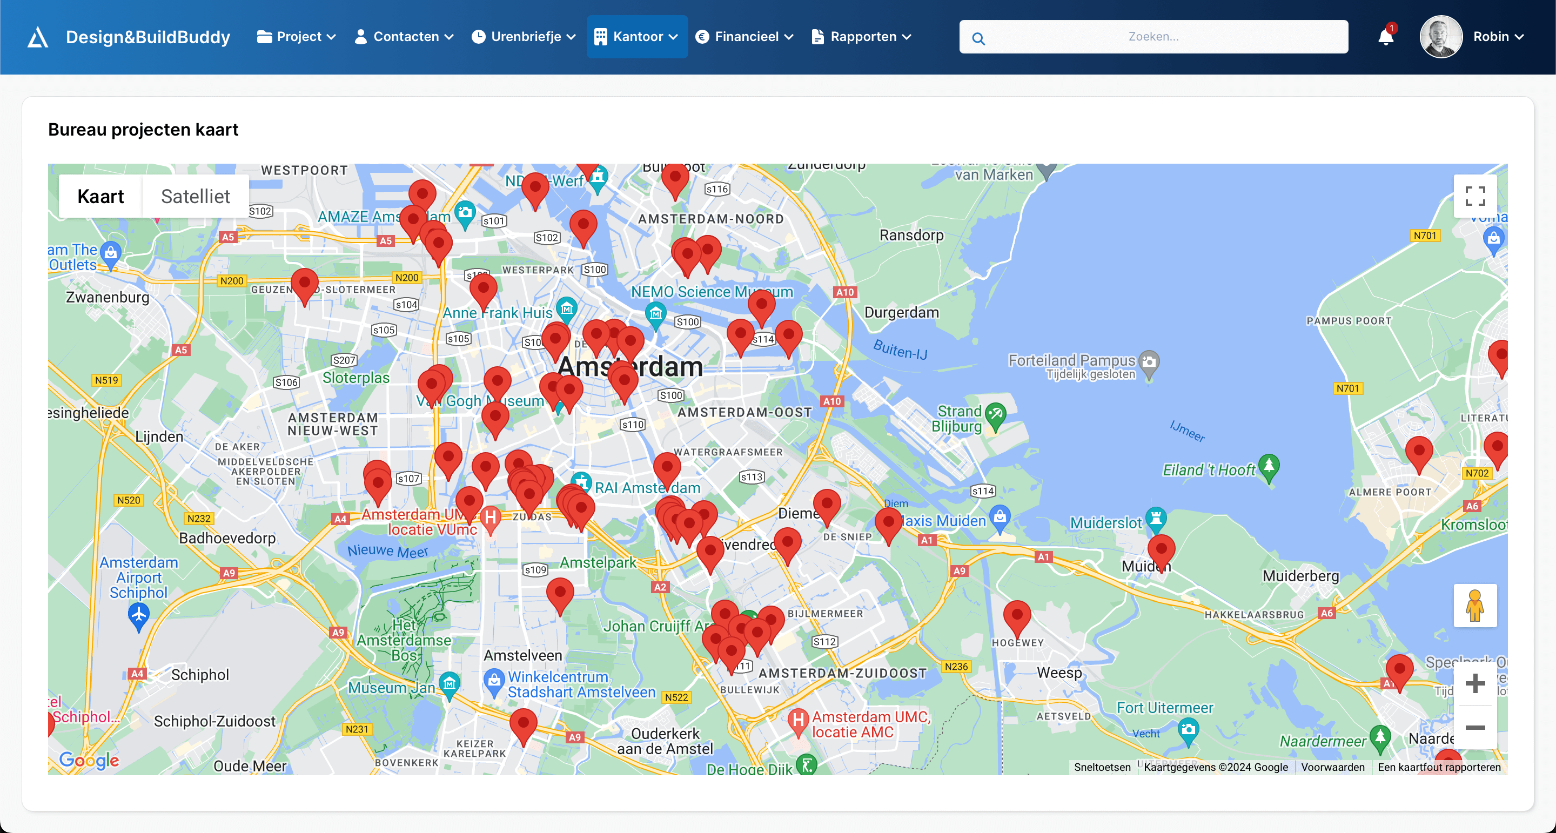
Task: Click the Winkelcentrum Stadshart Amstelveen shopping icon
Action: [x=494, y=682]
